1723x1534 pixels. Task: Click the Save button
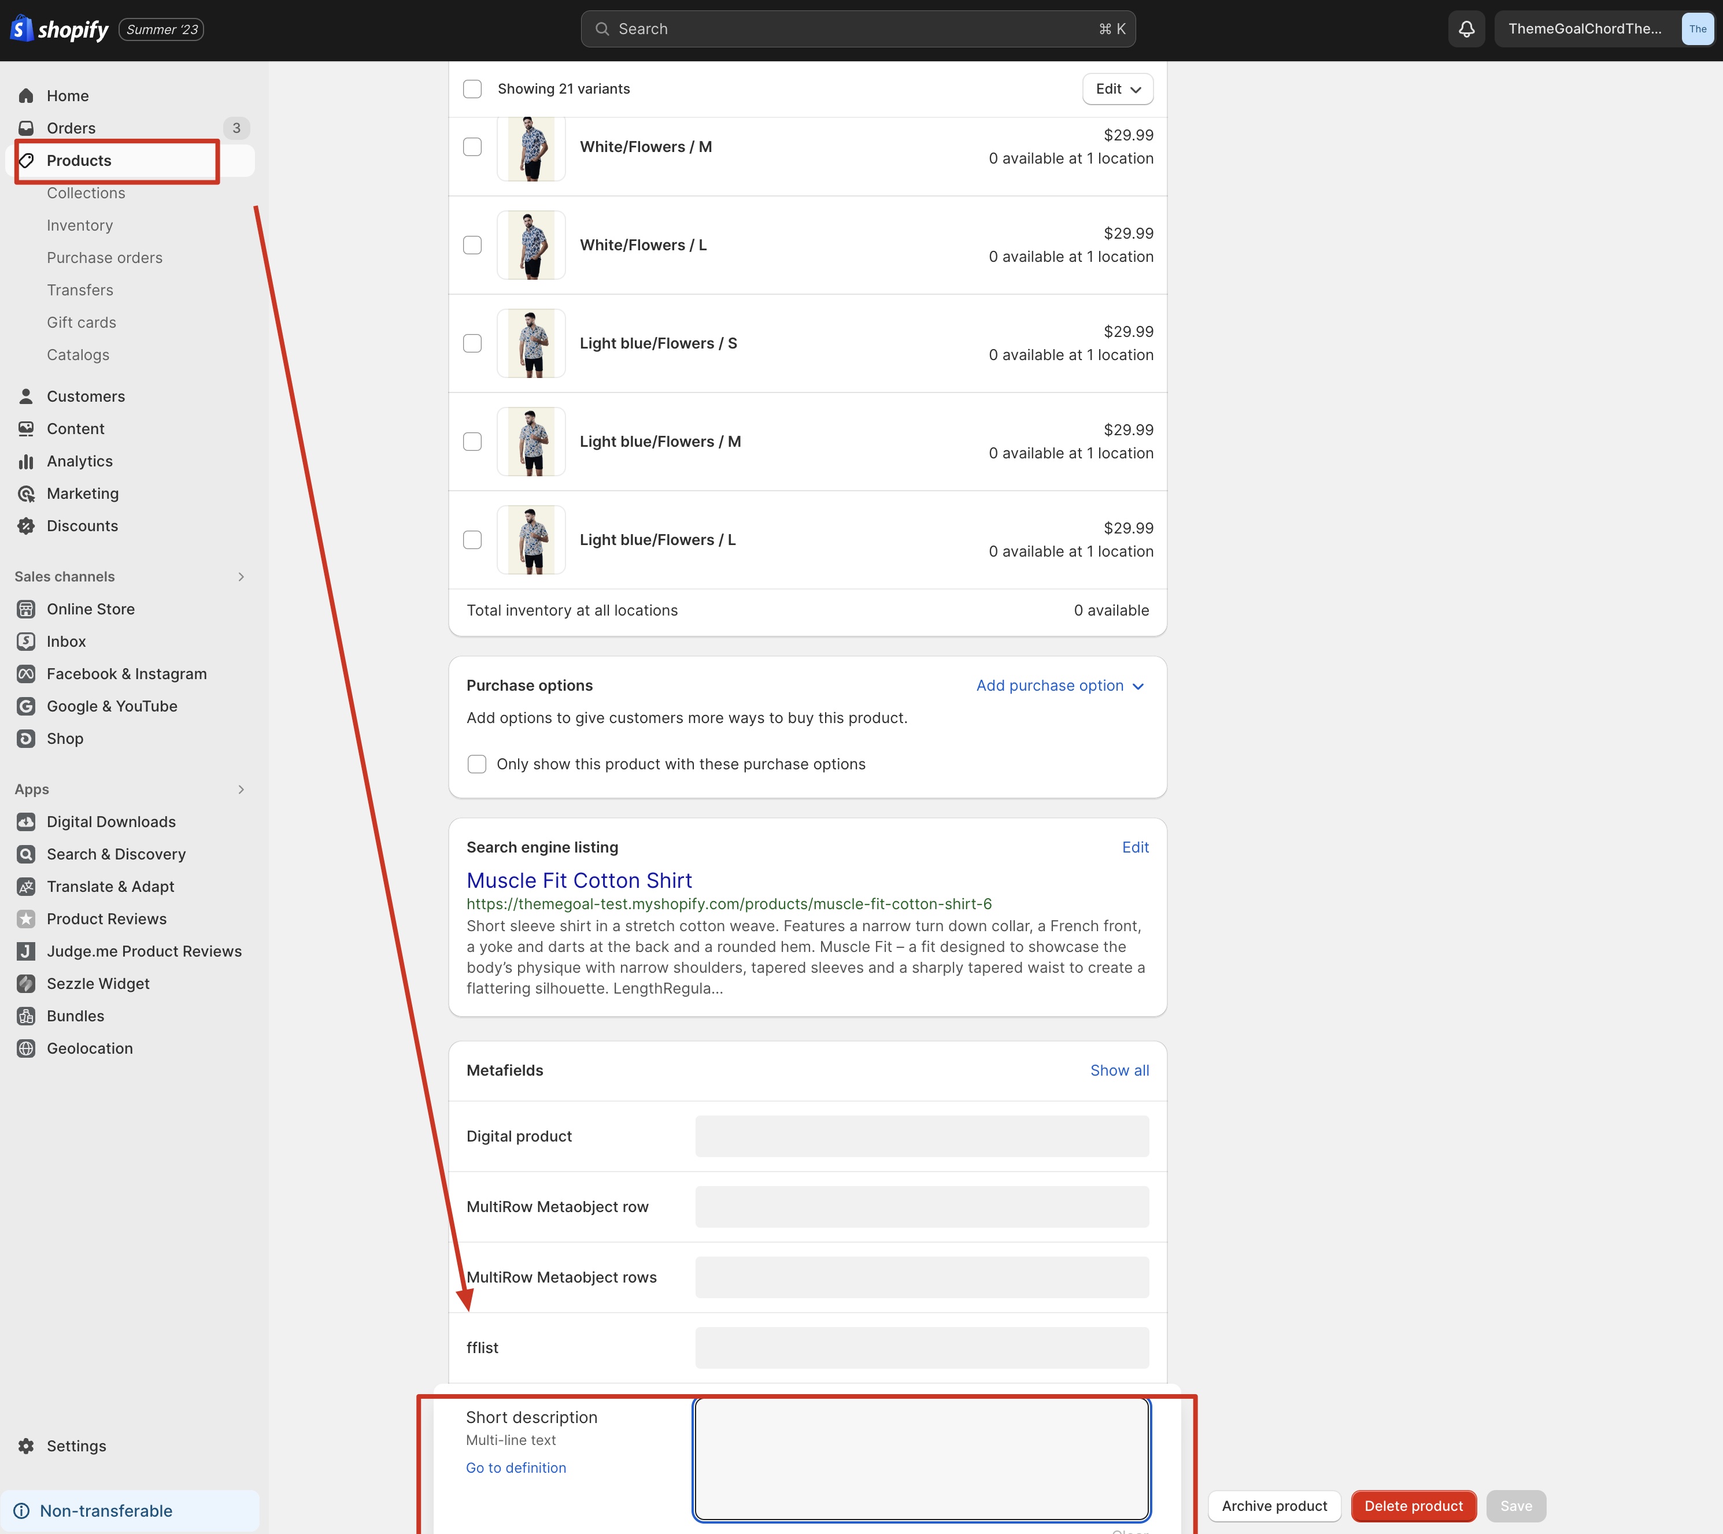[x=1515, y=1506]
